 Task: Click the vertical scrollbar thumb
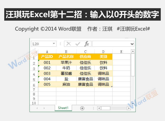coord(133,65)
